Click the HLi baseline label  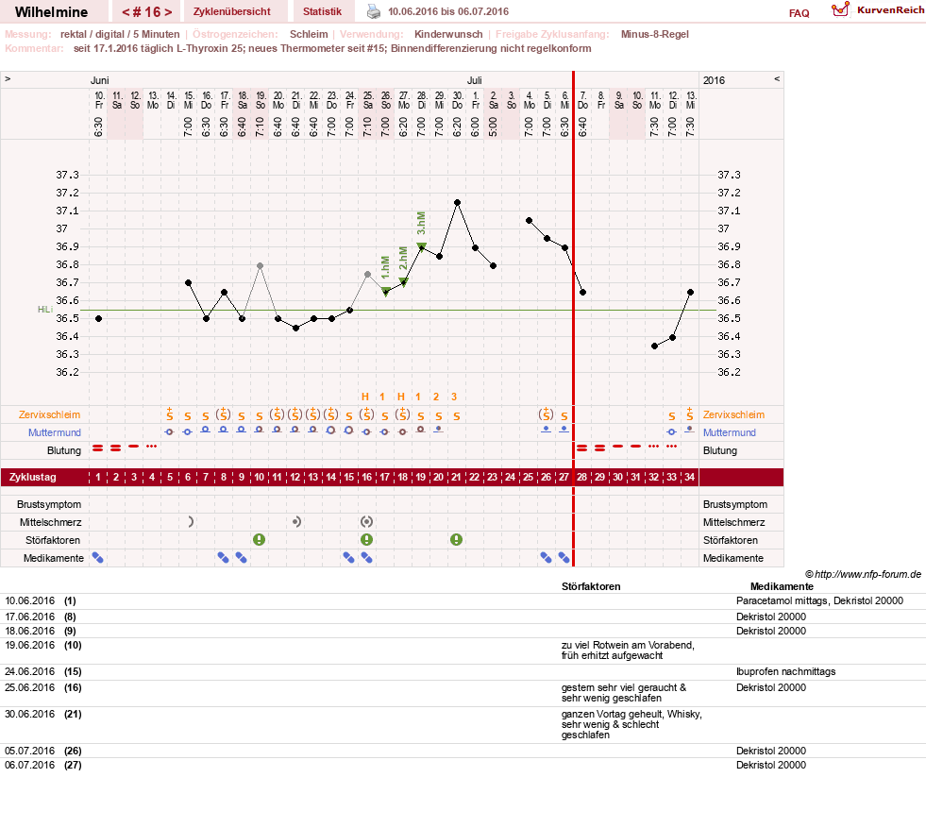click(45, 310)
